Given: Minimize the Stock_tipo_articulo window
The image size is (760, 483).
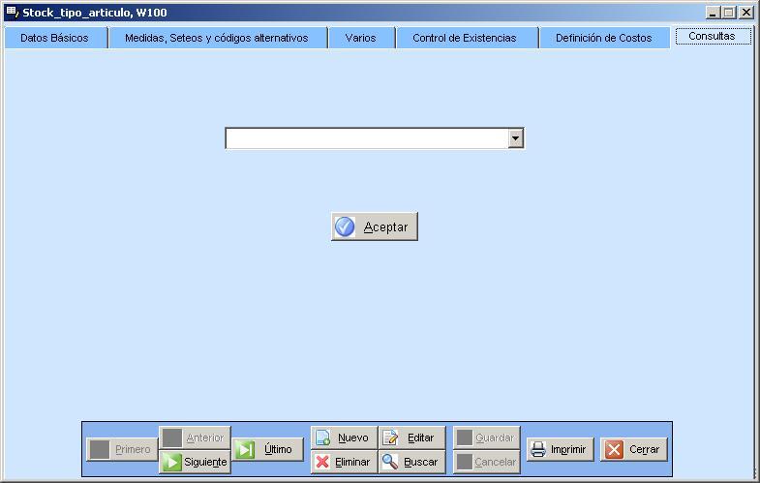Looking at the screenshot, I should tap(714, 13).
